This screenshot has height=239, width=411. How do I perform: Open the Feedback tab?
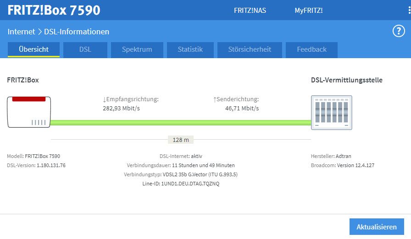coord(311,49)
